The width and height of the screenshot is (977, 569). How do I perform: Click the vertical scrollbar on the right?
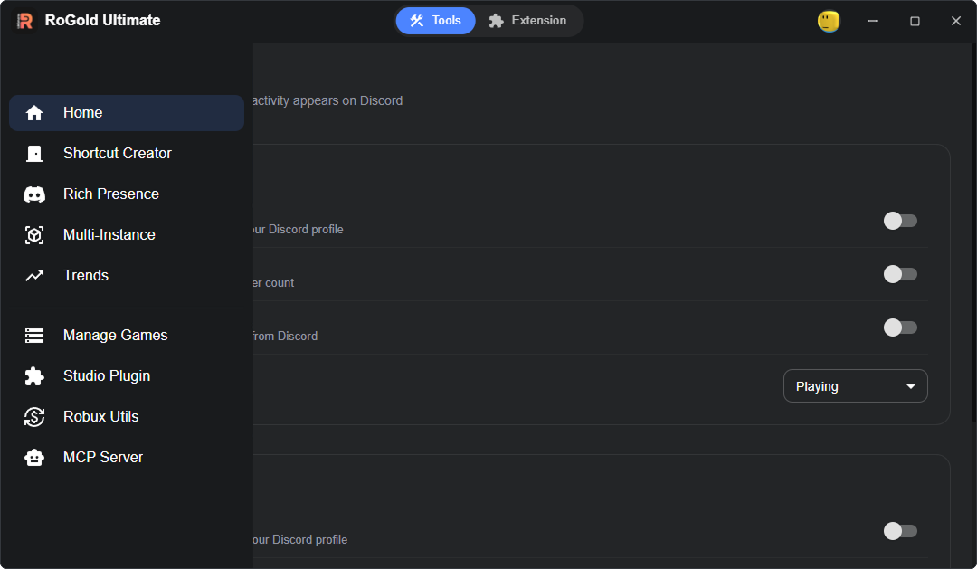pos(974,233)
